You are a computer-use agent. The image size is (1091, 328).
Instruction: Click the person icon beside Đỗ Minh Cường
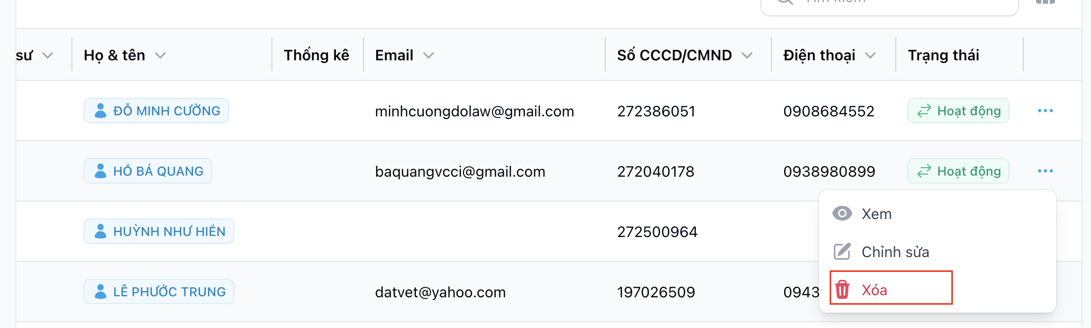coord(100,111)
